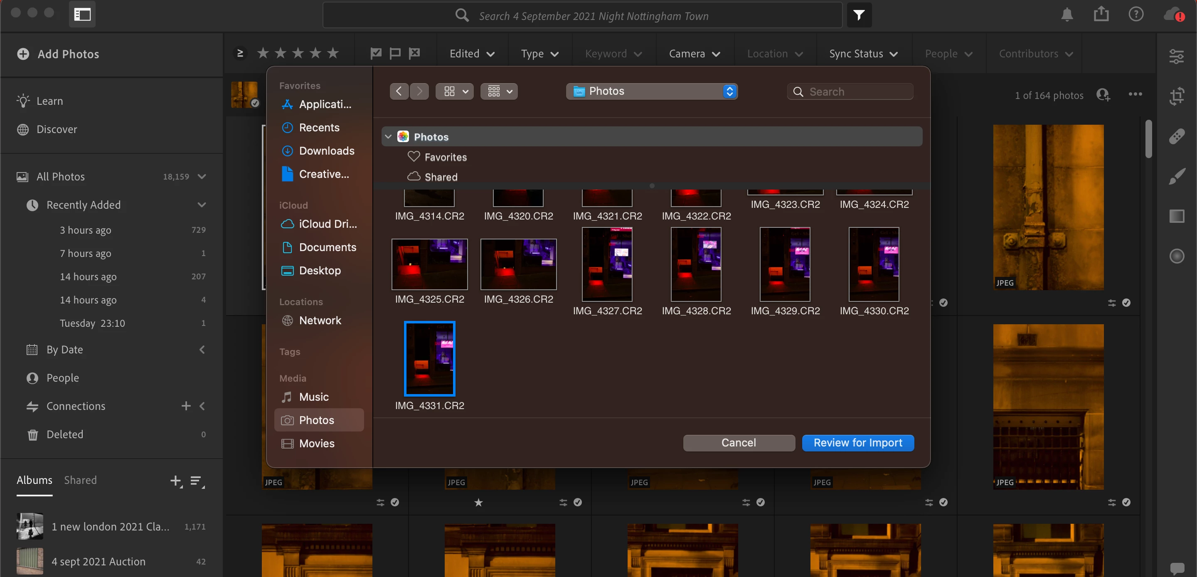
Task: Open the notifications bell
Action: pyautogui.click(x=1067, y=15)
